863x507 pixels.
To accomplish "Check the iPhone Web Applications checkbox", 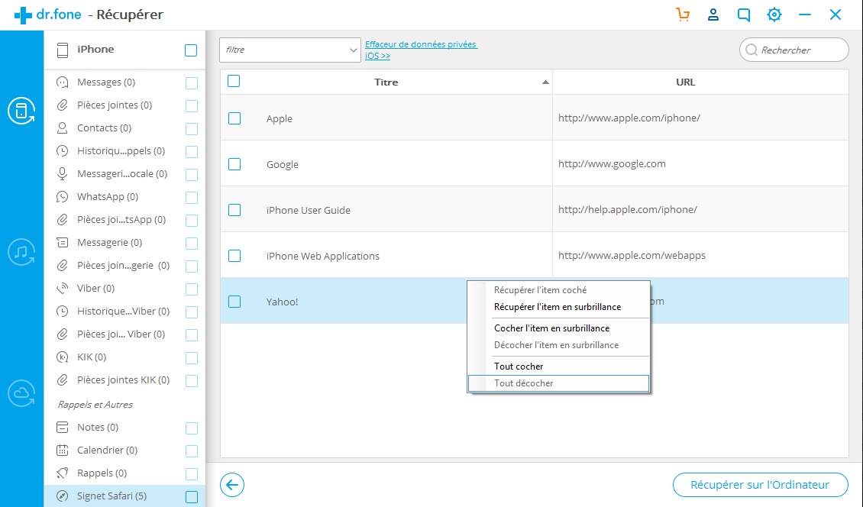I will 234,256.
